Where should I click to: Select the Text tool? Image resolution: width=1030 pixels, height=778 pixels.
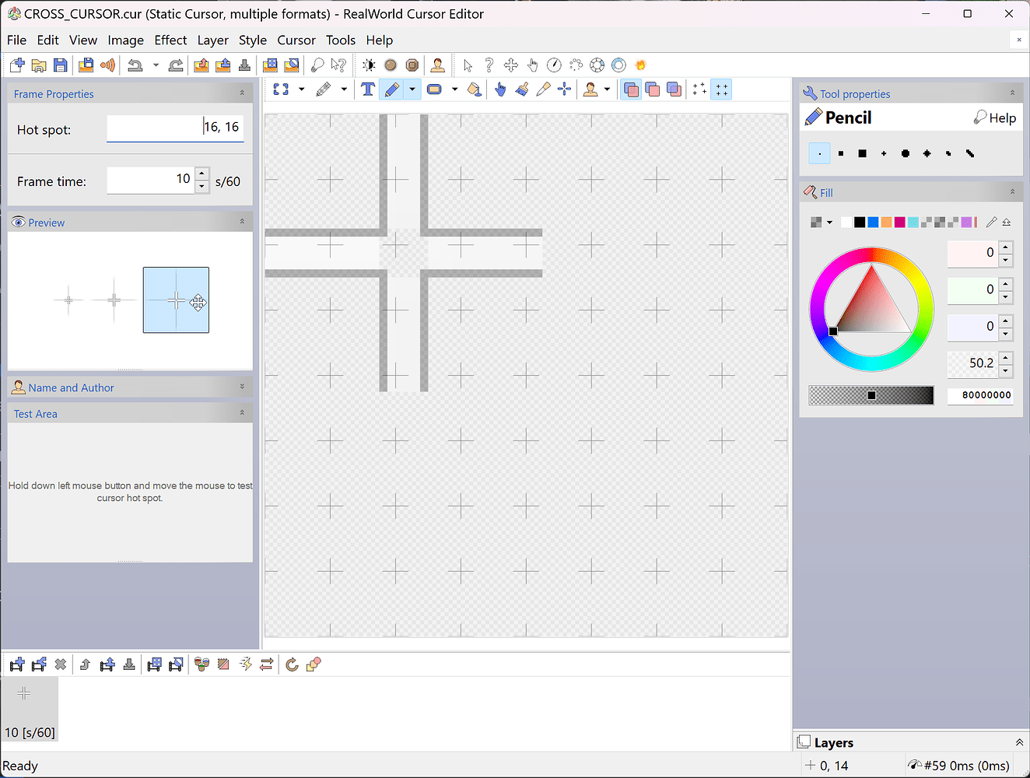[x=368, y=89]
